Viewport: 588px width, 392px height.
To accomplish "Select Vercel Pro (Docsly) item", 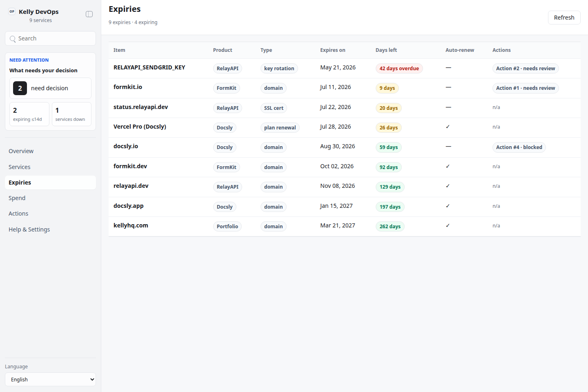I will (140, 127).
